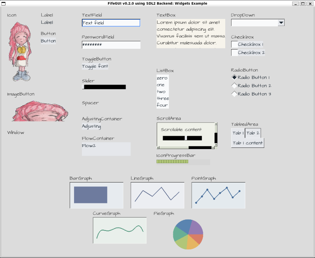
Task: Click inside the 'Text field' input
Action: [111, 23]
